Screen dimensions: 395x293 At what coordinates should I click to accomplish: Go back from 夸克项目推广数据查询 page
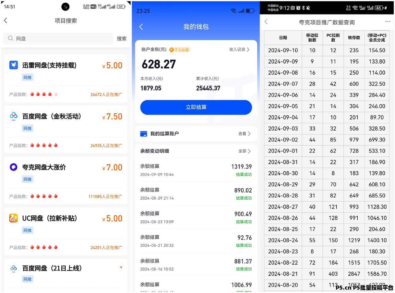click(266, 22)
